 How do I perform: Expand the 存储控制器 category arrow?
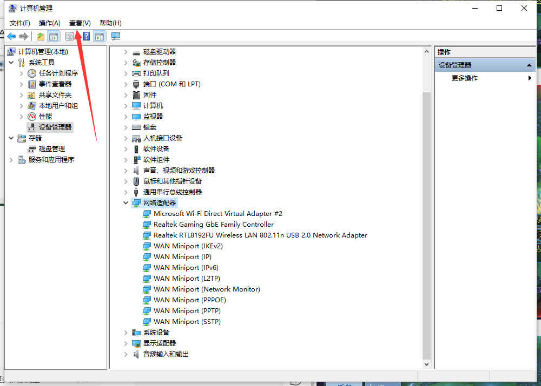126,63
